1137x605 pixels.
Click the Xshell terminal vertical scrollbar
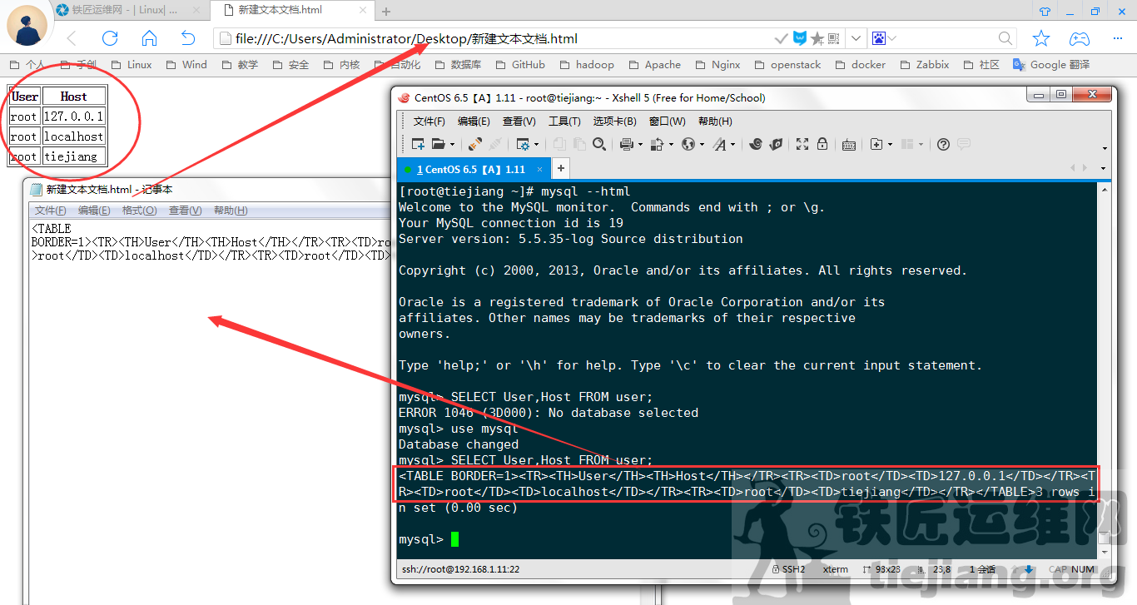tap(1105, 370)
